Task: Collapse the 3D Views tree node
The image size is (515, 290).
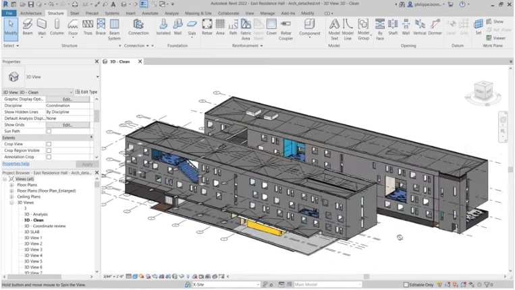Action: [x=11, y=203]
